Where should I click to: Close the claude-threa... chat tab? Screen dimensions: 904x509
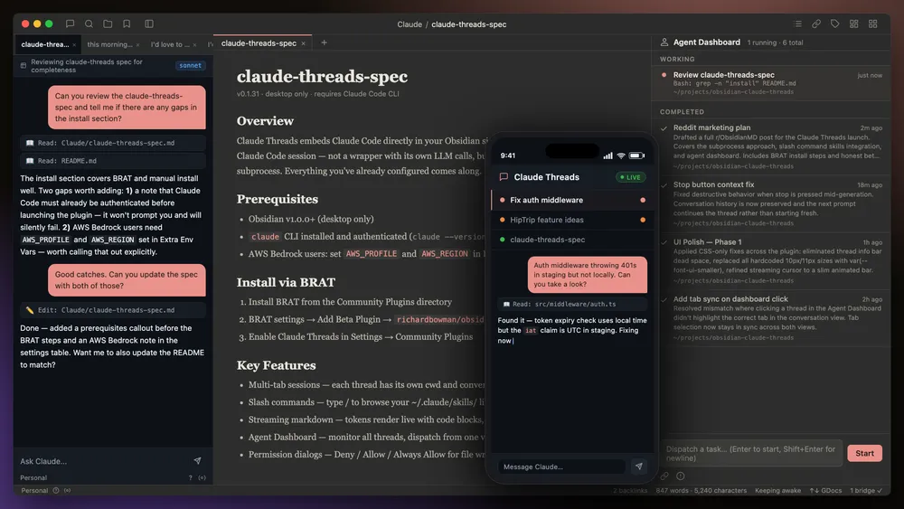point(74,45)
